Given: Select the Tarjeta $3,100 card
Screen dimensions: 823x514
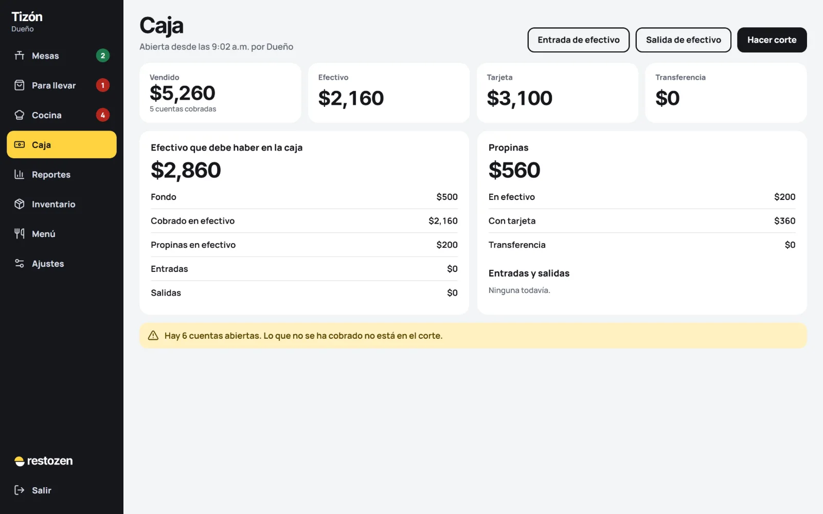Looking at the screenshot, I should pyautogui.click(x=558, y=93).
